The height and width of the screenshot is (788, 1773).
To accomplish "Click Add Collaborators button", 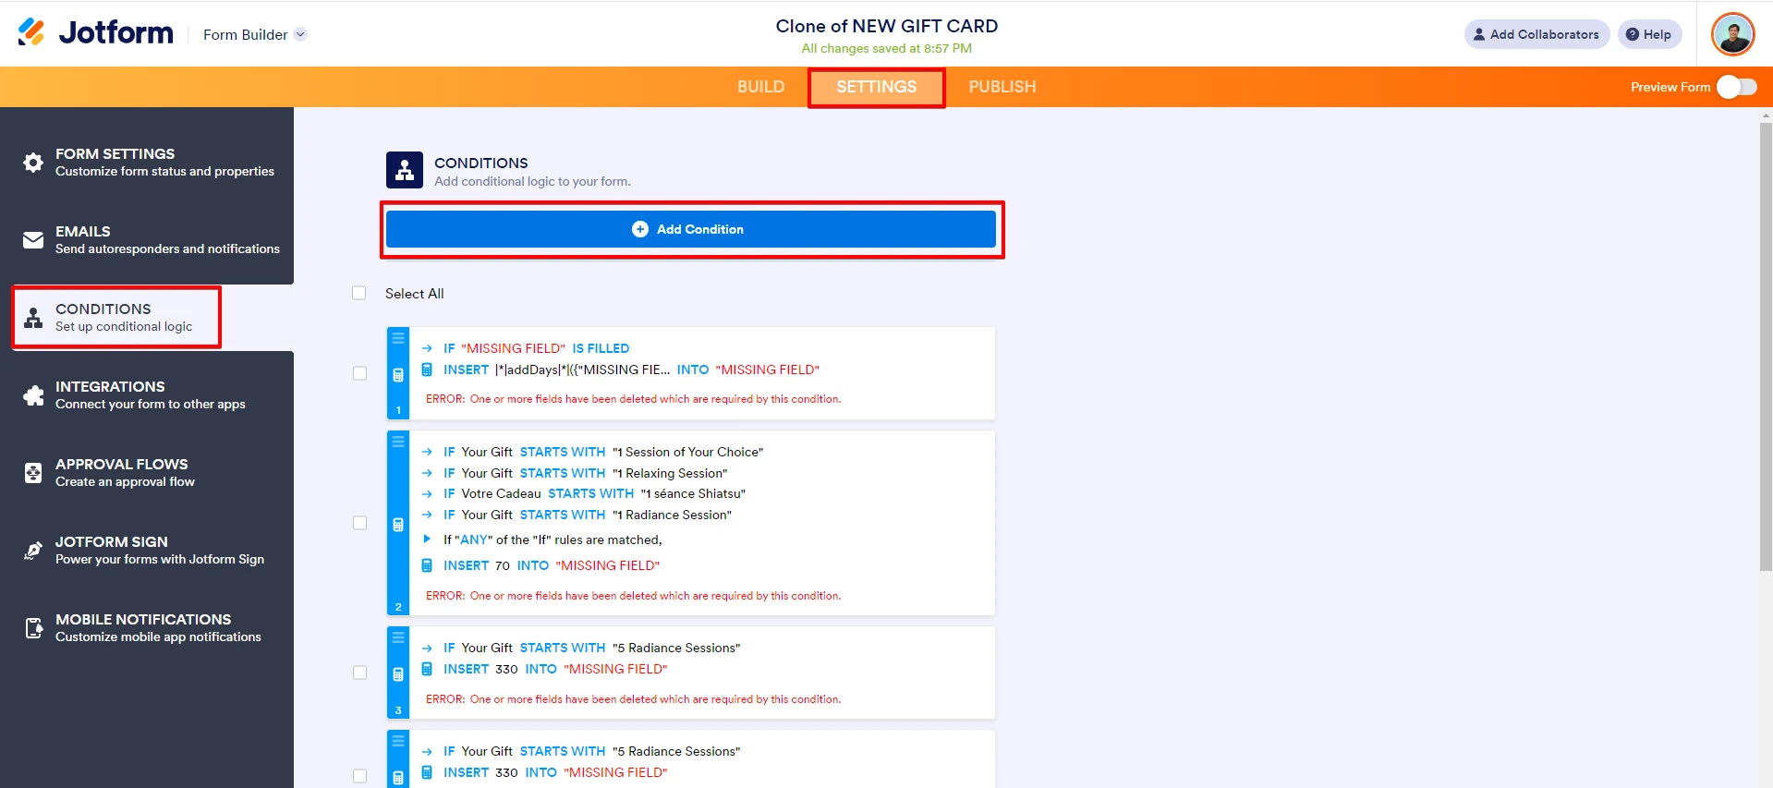I will pyautogui.click(x=1536, y=34).
